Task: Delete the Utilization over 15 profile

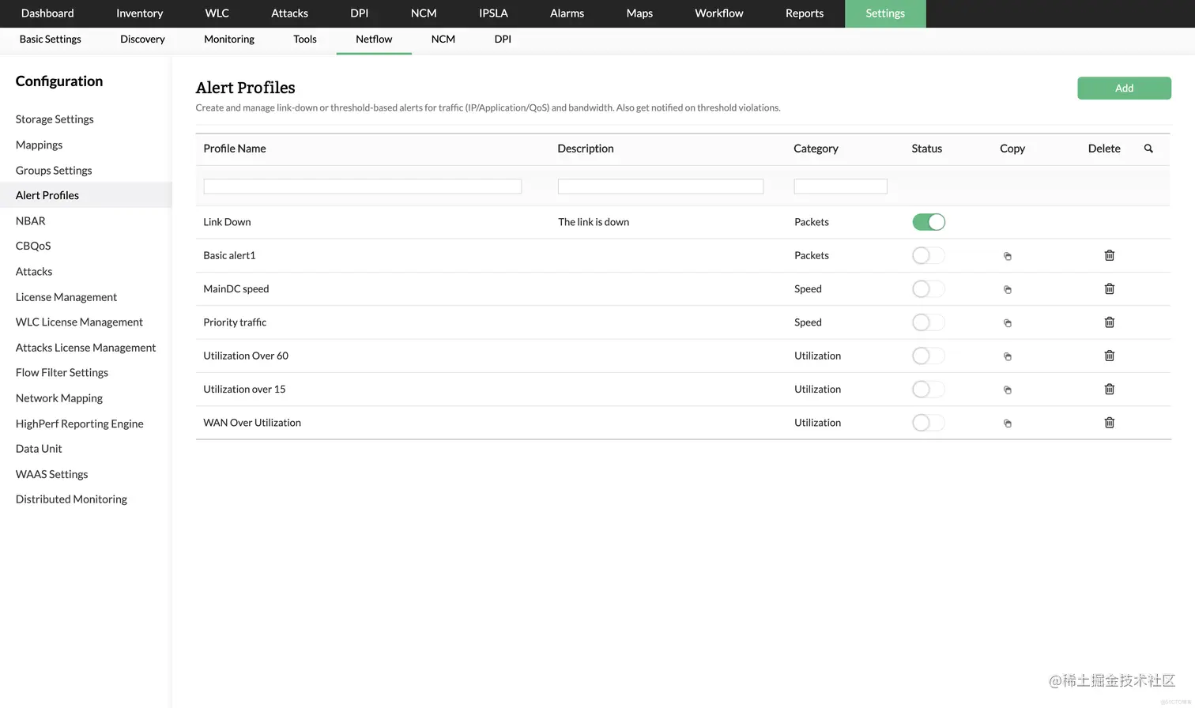Action: tap(1110, 389)
